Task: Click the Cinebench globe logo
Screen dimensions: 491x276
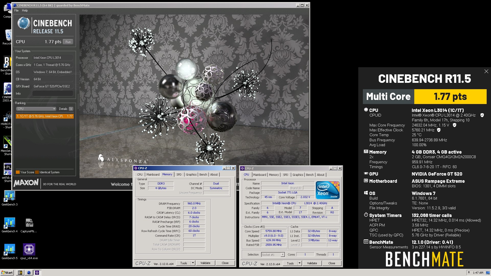Action: tap(24, 23)
